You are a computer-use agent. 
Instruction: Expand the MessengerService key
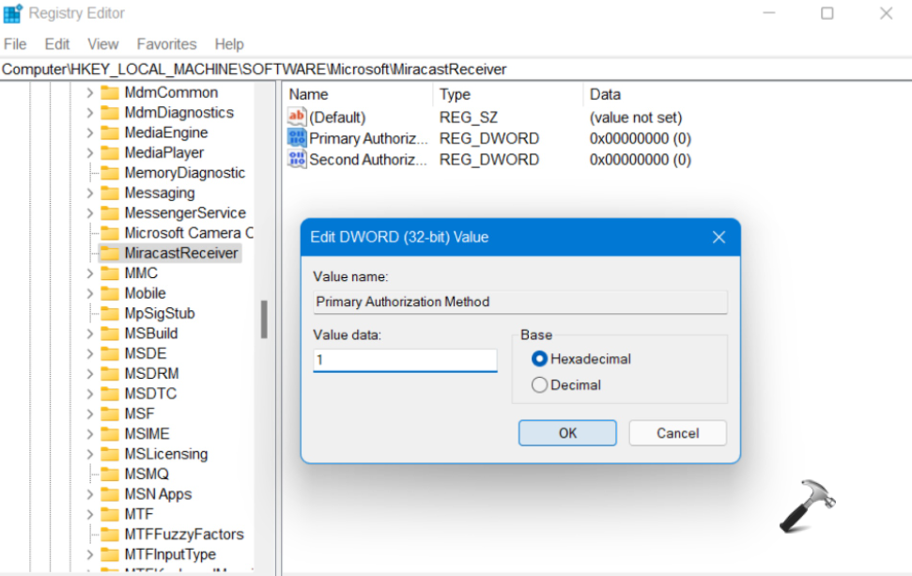89,213
